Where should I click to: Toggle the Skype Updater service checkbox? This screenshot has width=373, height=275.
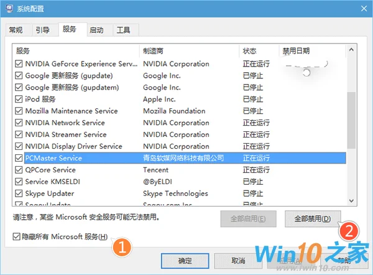tap(18, 193)
